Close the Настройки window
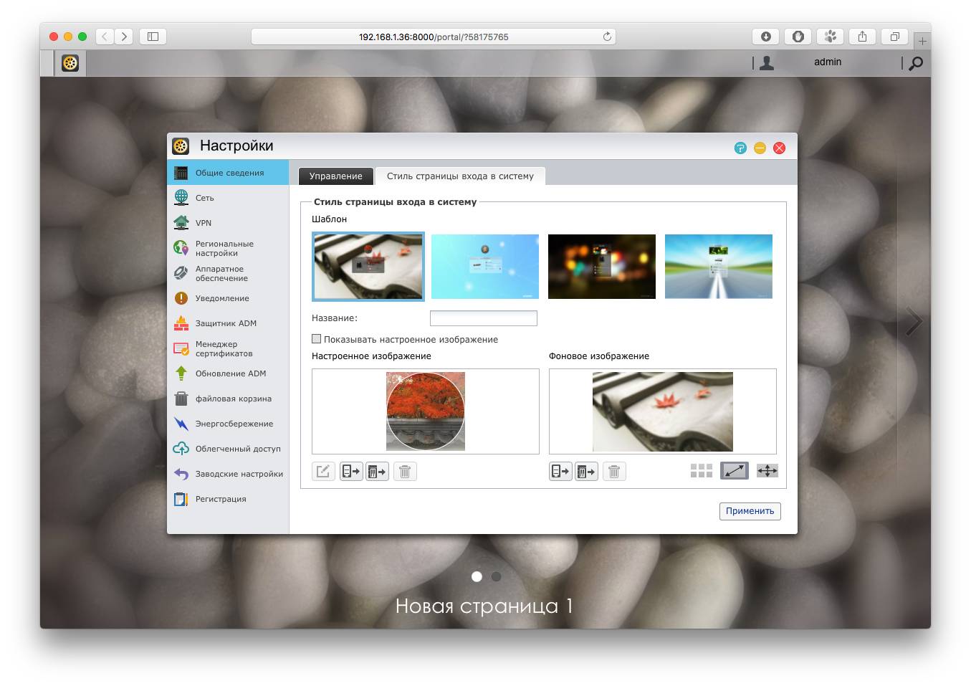Screen dimensions: 971x686 click(779, 148)
